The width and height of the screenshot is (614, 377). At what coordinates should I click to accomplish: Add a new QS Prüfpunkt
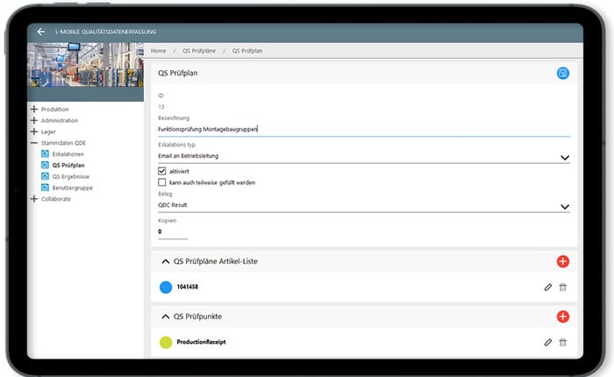(562, 317)
